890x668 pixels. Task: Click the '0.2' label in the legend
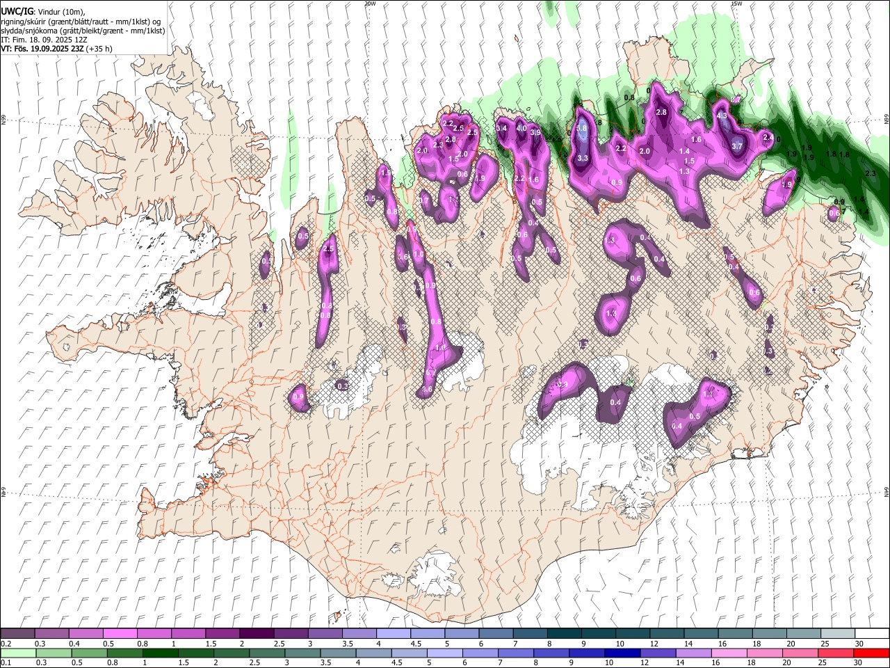(x=6, y=644)
